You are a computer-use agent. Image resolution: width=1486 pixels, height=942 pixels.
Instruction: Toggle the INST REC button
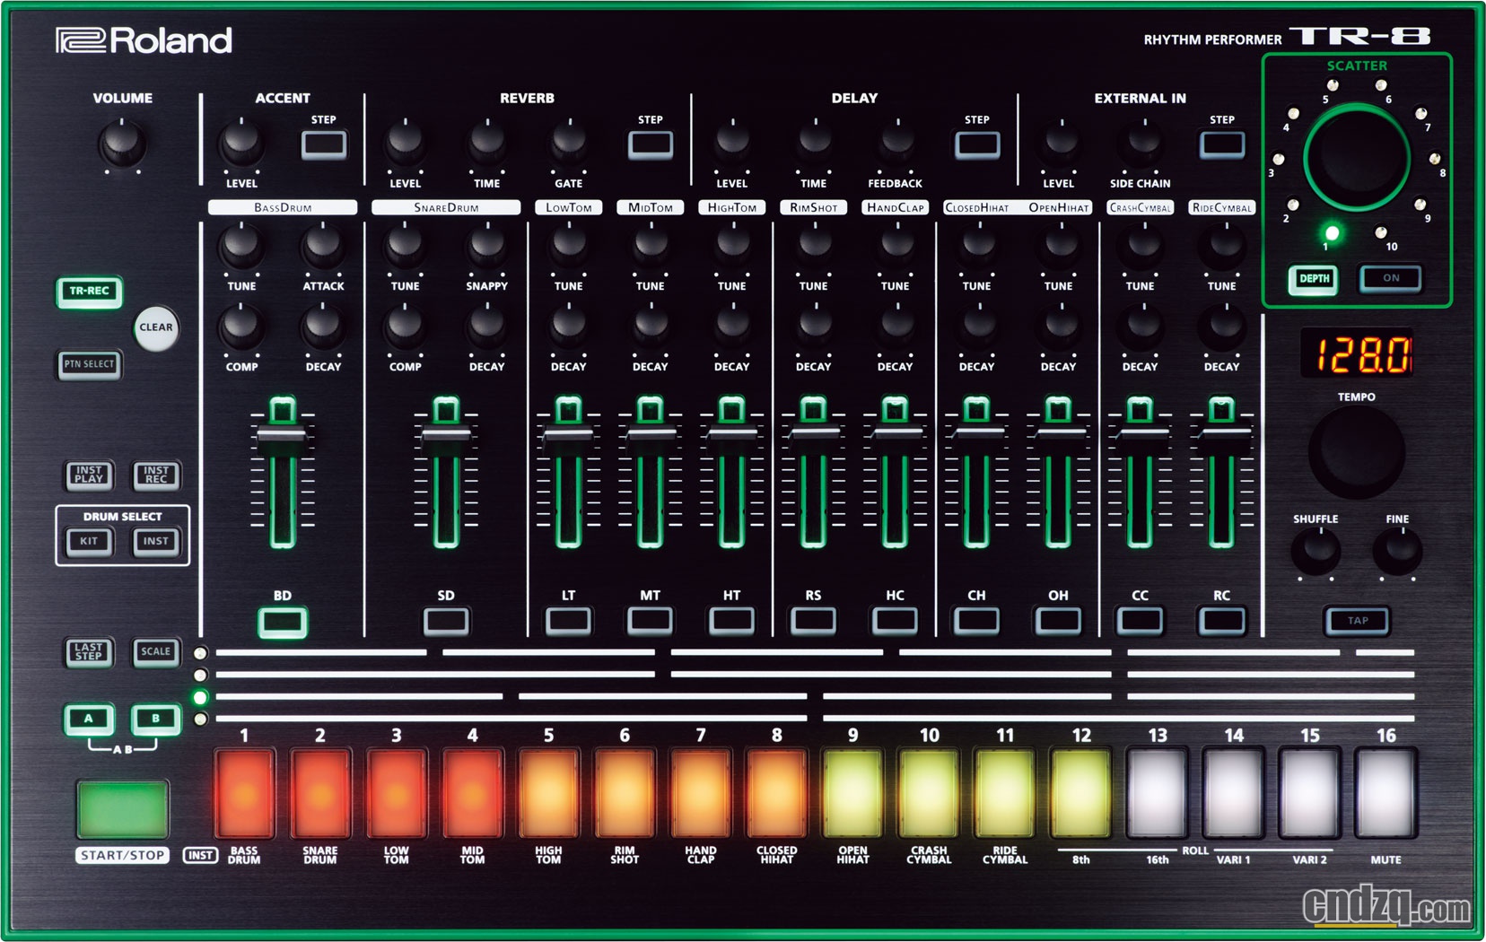click(156, 475)
